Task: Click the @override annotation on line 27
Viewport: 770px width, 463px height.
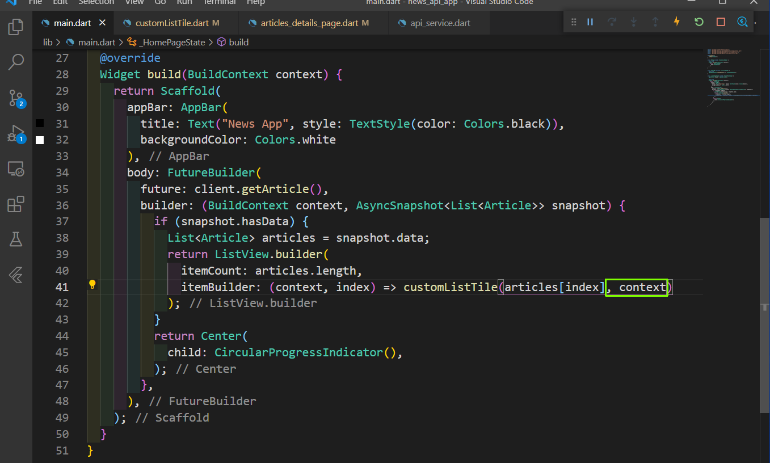Action: 130,58
